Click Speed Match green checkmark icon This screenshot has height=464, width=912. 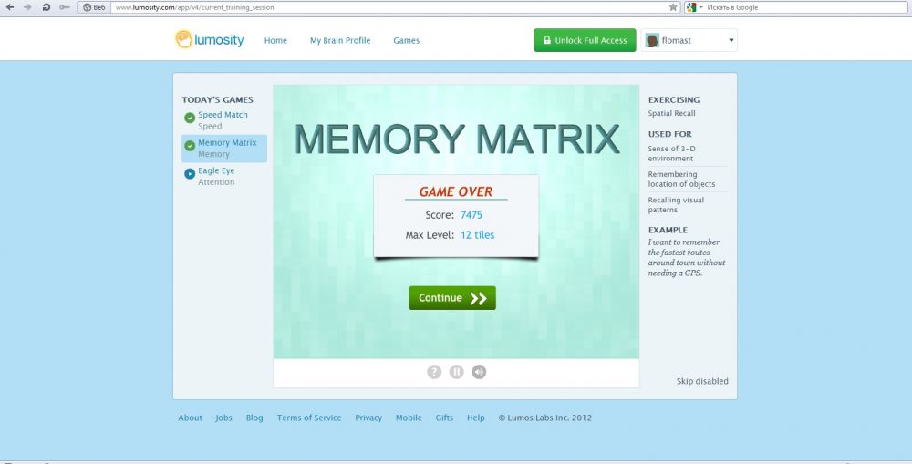190,118
